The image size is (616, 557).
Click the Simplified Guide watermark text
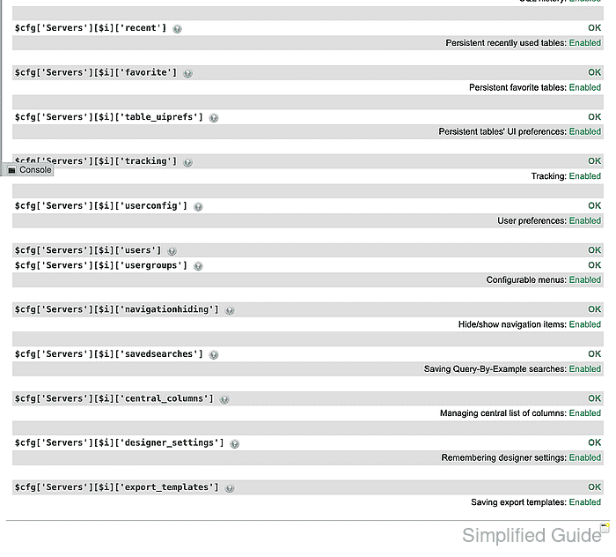coord(532,535)
